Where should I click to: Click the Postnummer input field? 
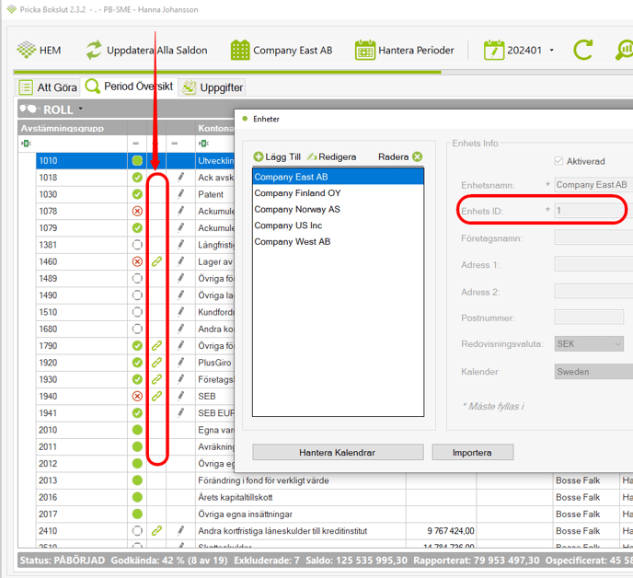[x=589, y=318]
